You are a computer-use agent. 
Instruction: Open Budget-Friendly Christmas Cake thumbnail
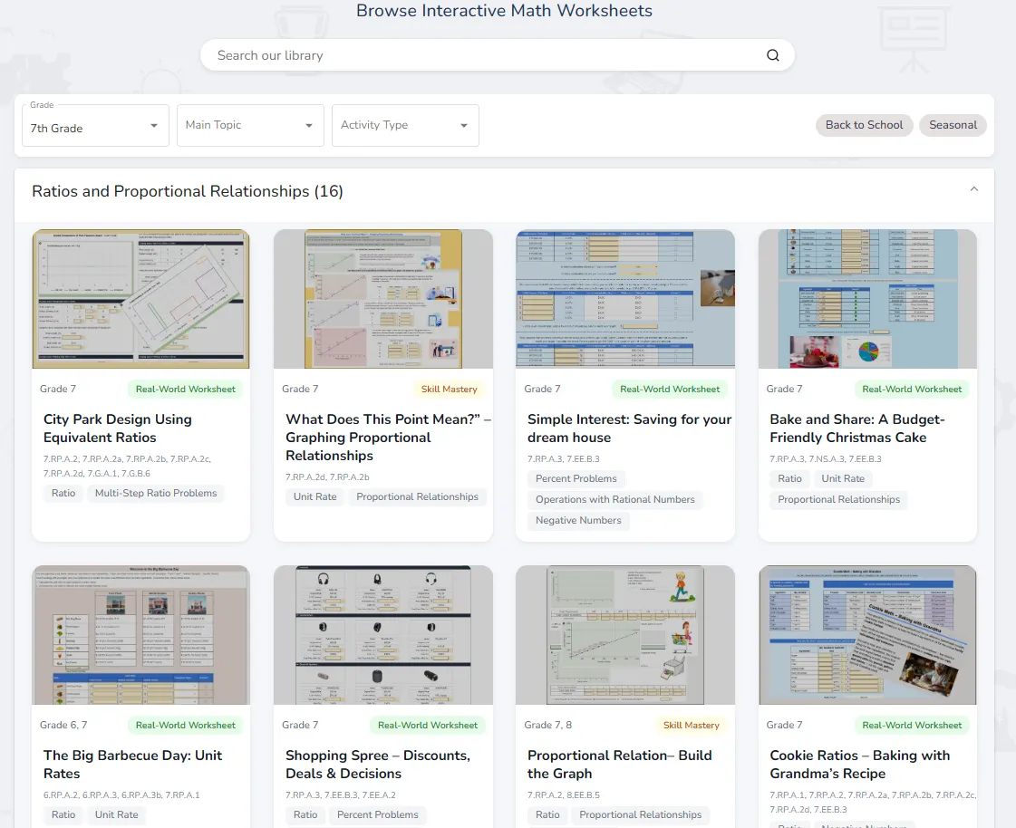point(867,299)
